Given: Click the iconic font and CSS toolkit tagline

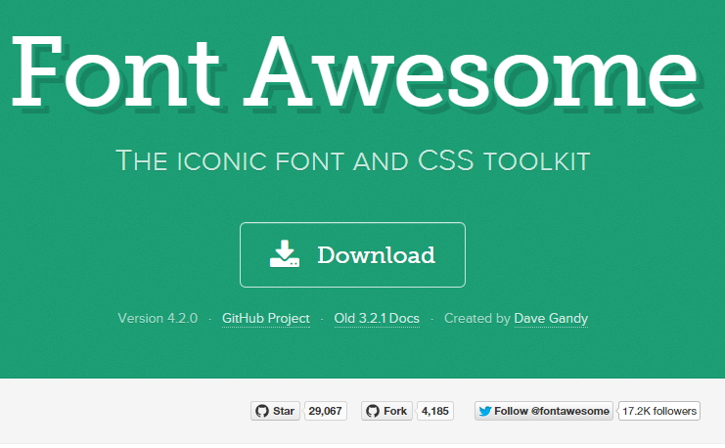Looking at the screenshot, I should (353, 160).
